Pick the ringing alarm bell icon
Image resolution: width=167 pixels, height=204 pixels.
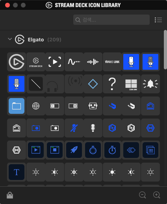pyautogui.click(x=150, y=84)
